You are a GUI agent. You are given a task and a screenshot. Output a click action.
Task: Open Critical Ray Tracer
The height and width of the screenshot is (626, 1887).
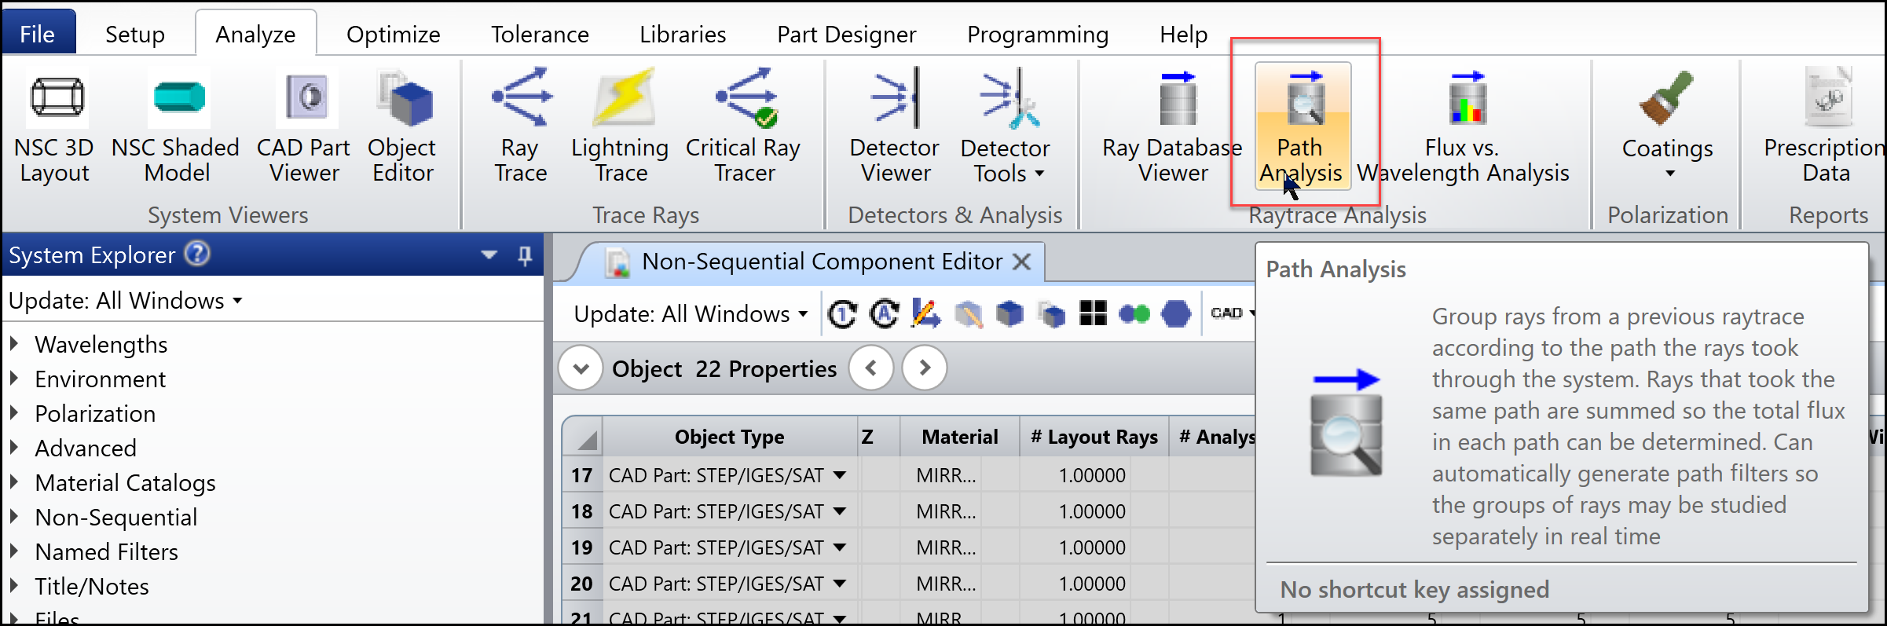click(x=743, y=127)
